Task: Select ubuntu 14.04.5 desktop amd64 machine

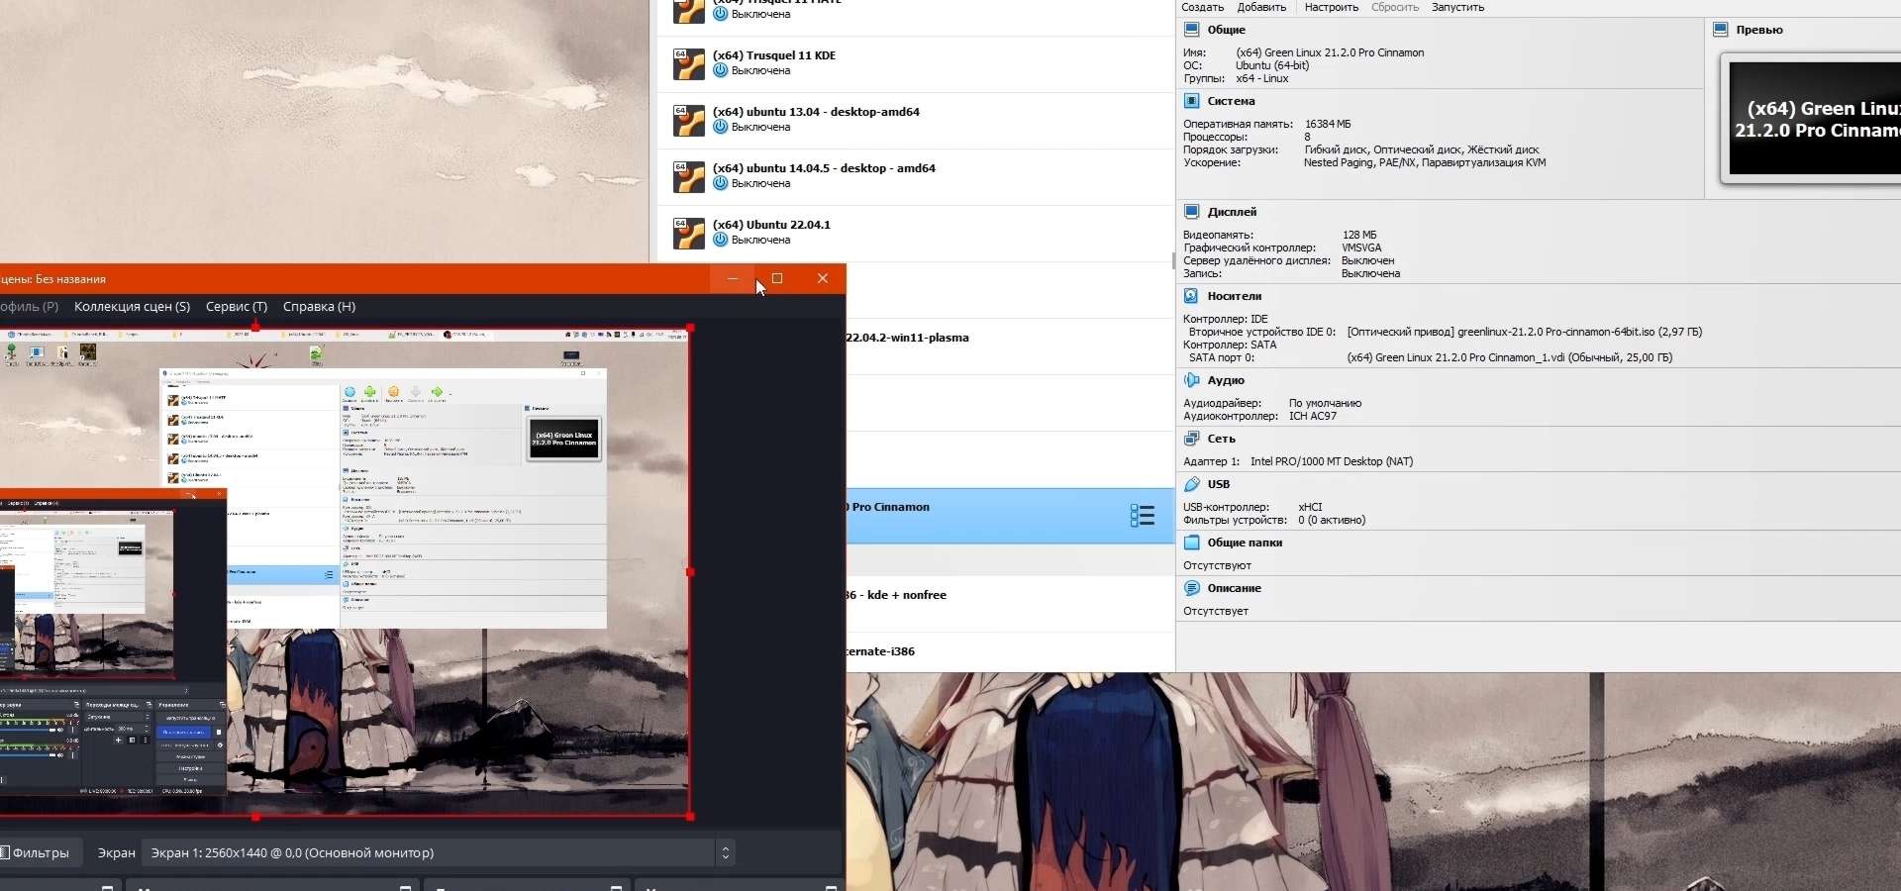Action: pos(916,177)
